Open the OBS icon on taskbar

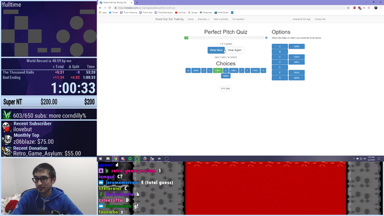[167, 158]
